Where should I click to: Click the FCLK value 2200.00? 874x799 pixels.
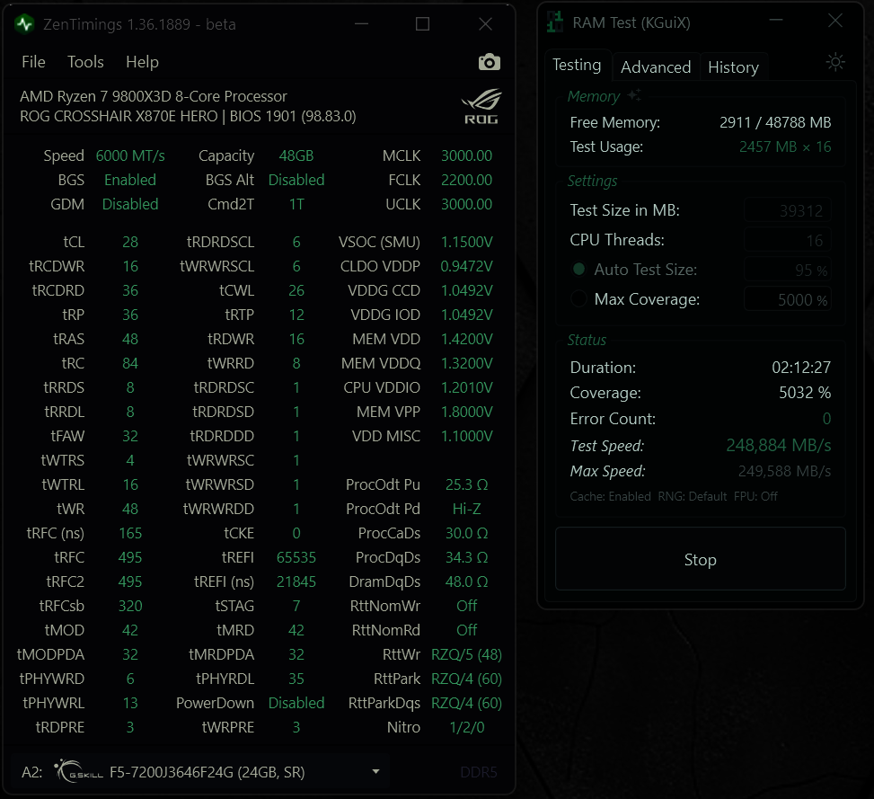(x=466, y=180)
